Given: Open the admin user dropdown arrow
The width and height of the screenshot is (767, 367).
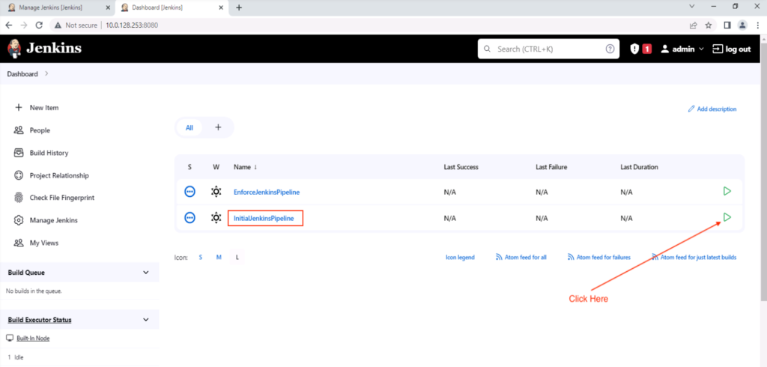Looking at the screenshot, I should (x=701, y=49).
